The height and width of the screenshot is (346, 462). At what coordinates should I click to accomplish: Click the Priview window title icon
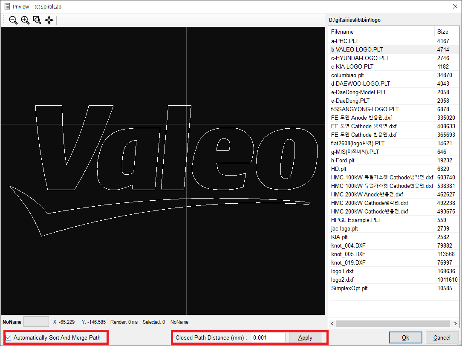point(7,6)
